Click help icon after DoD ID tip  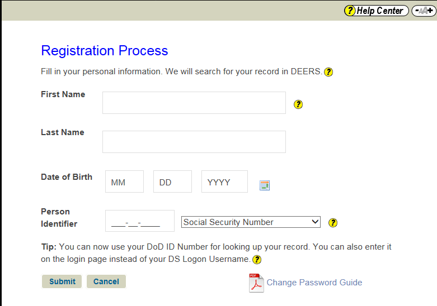[257, 260]
